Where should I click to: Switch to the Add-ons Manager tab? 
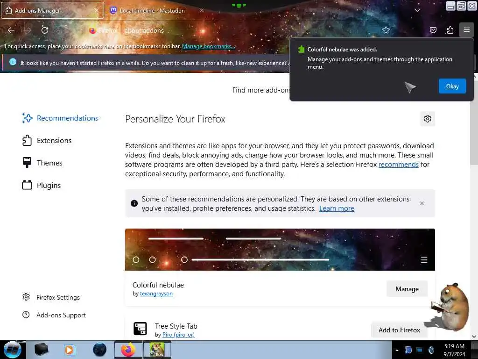(52, 10)
